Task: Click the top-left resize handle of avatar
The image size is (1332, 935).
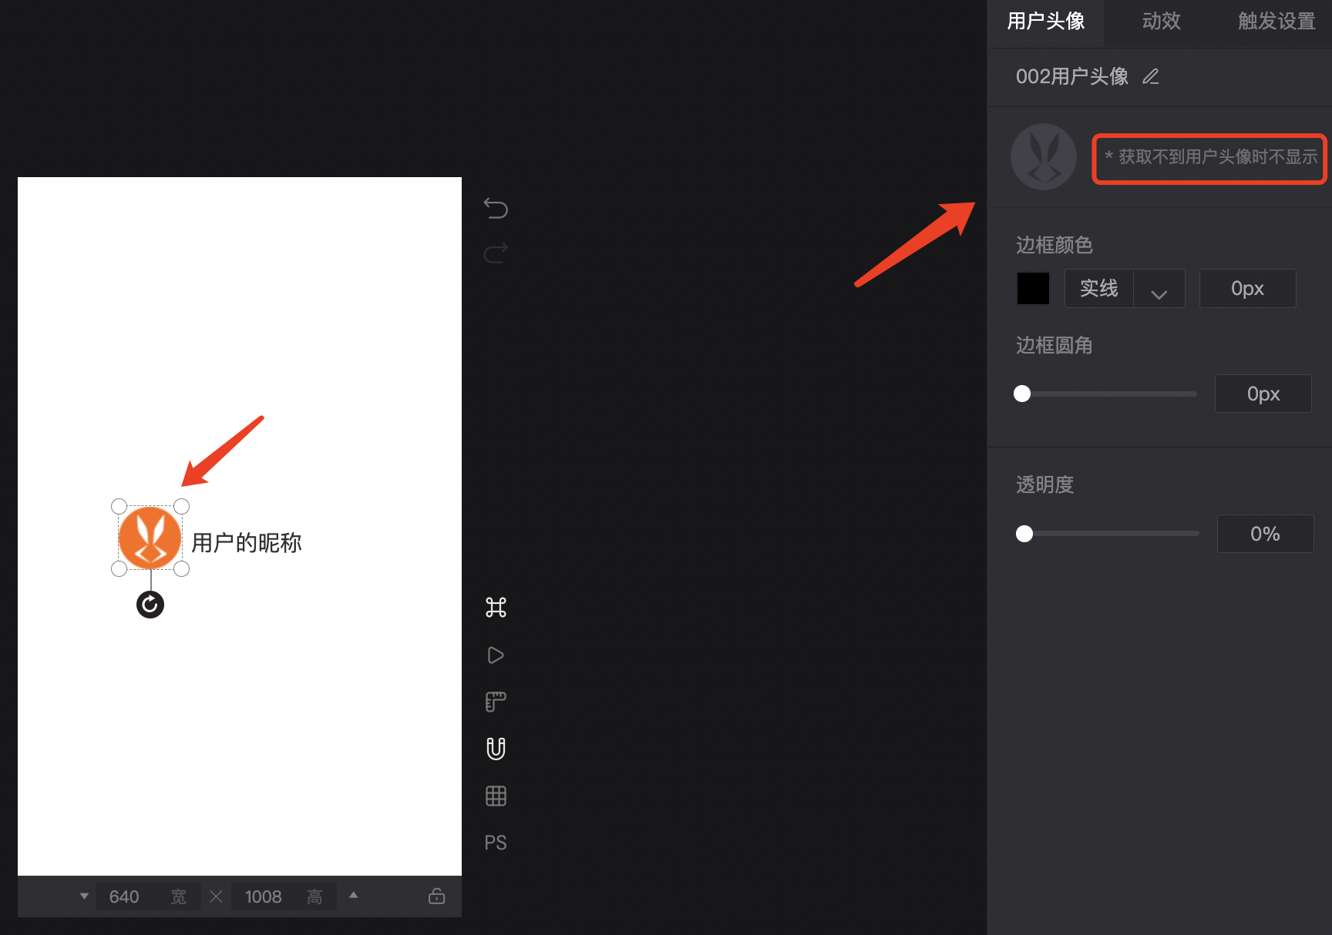Action: pyautogui.click(x=119, y=506)
